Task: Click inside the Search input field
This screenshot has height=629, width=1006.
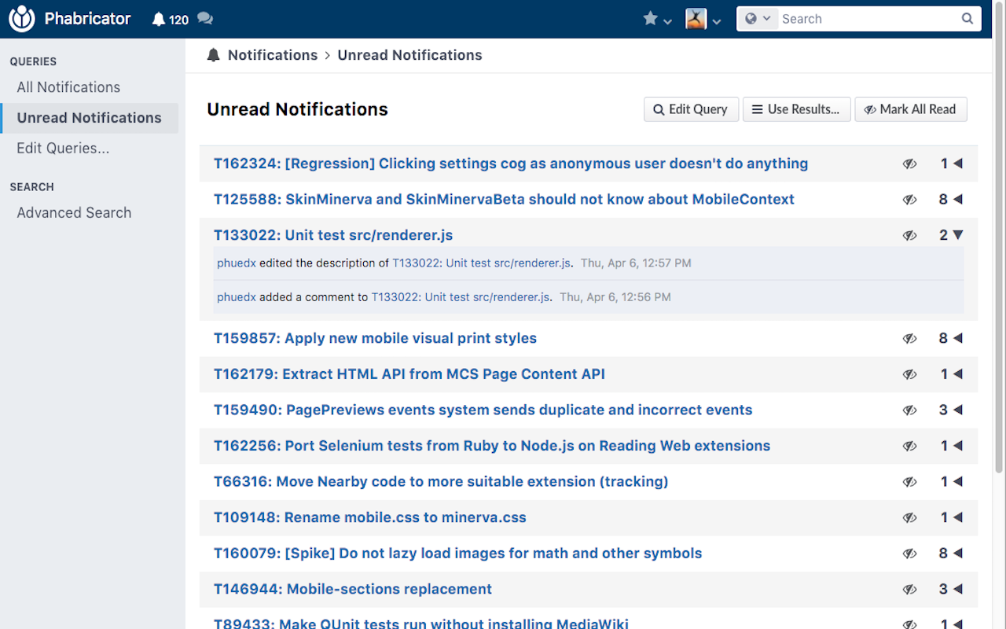Action: point(857,18)
